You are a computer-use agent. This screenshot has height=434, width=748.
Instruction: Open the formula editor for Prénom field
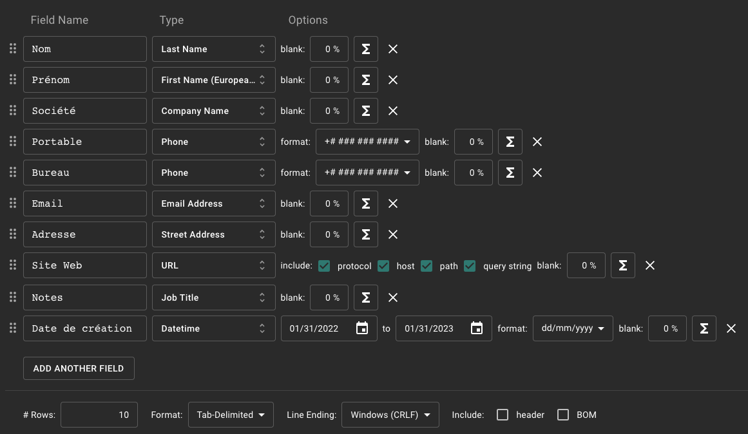(x=366, y=80)
